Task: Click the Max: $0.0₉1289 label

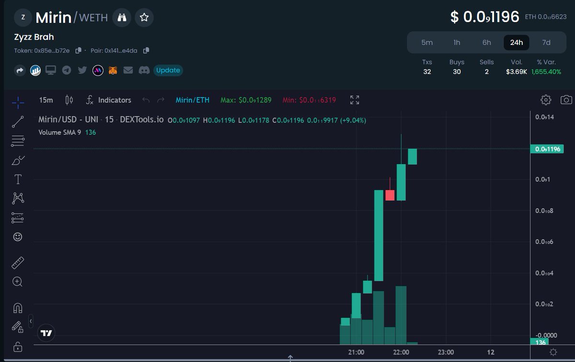Action: pyautogui.click(x=246, y=100)
